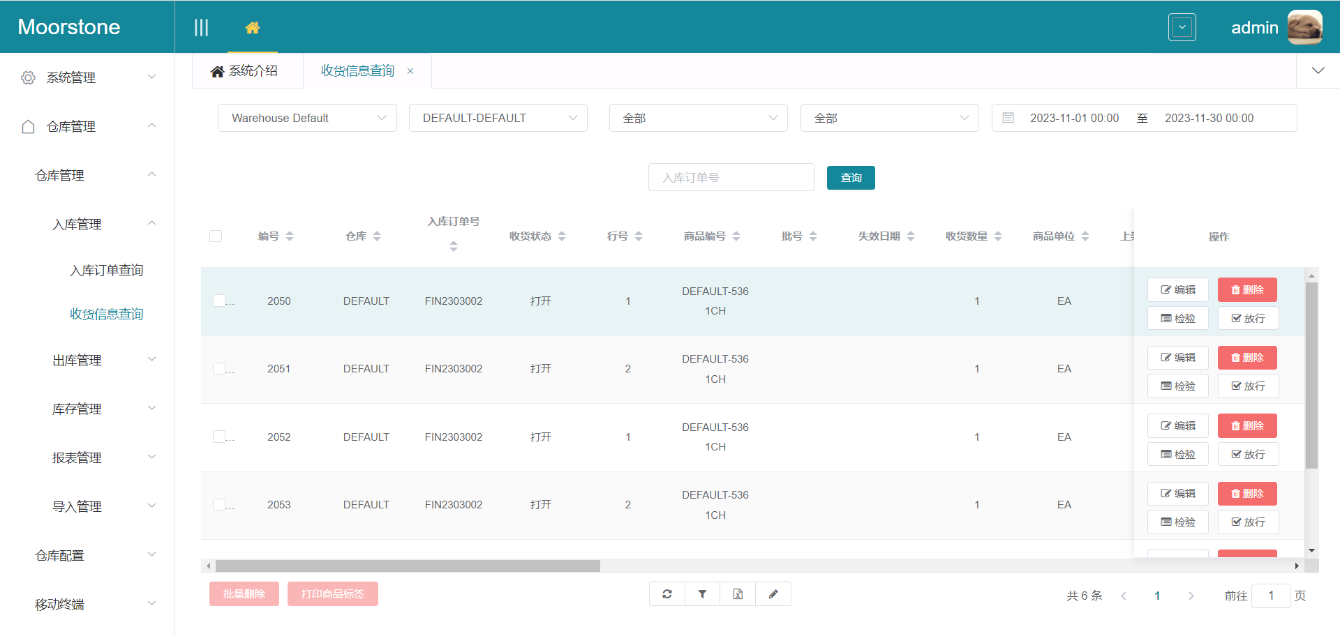The width and height of the screenshot is (1340, 636).
Task: Click the home icon in header
Action: coord(253,28)
